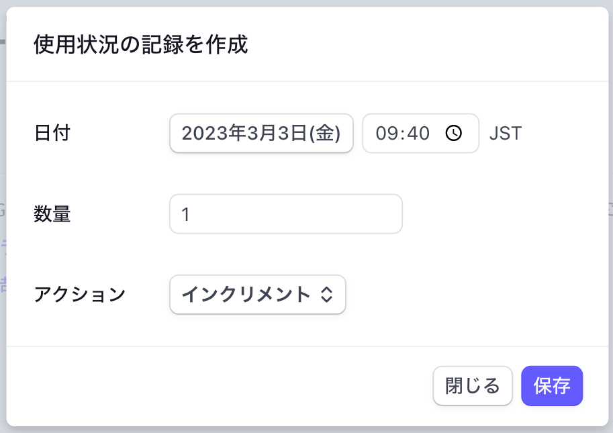The width and height of the screenshot is (613, 433).
Task: Click the (金) weekday in the date button
Action: 325,134
